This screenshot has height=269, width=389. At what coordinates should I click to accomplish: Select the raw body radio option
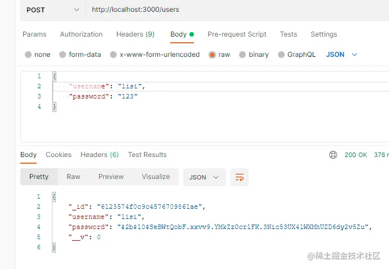point(212,55)
